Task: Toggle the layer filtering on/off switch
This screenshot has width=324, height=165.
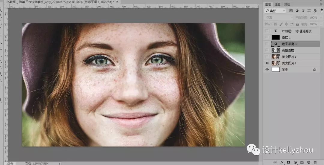Action: (x=322, y=11)
